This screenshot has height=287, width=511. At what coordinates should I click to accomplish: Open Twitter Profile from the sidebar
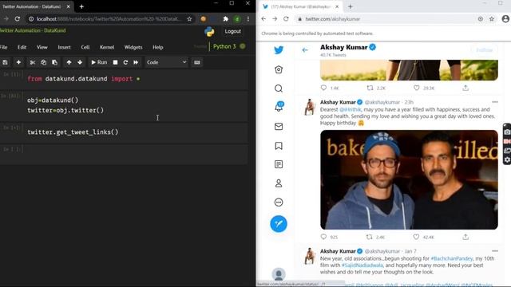tap(279, 183)
